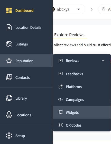Click the location pin icon in top bar
Image resolution: width=111 pixels, height=144 pixels.
tap(104, 9)
